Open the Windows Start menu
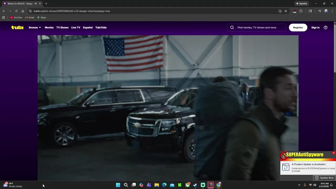The width and height of the screenshot is (336, 189). 118,185
